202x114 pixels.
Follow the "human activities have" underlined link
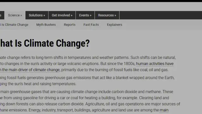[x=155, y=64]
